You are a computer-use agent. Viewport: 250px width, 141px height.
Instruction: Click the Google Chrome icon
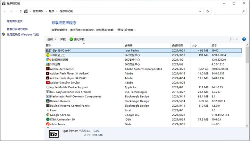pos(48,115)
